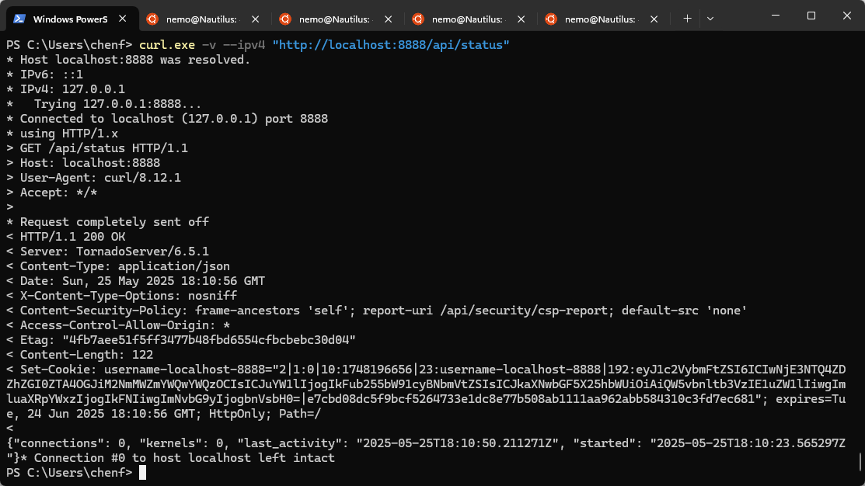Close the Windows Terminal window
865x486 pixels.
[846, 16]
